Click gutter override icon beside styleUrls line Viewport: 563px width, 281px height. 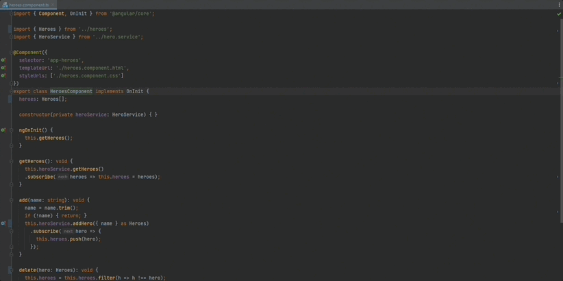[x=3, y=76]
